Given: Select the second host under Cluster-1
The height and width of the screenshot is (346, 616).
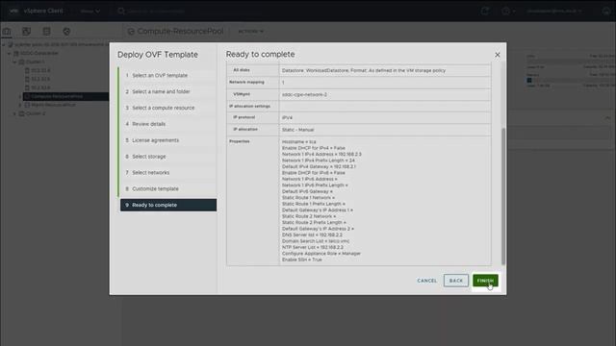Looking at the screenshot, I should pos(40,79).
